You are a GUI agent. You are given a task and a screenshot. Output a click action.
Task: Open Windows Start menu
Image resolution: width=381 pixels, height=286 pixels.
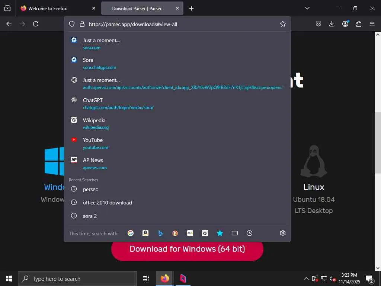tap(9, 279)
